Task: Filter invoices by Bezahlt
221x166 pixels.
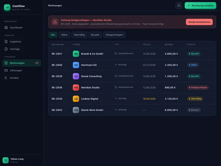Action: [x=95, y=35]
